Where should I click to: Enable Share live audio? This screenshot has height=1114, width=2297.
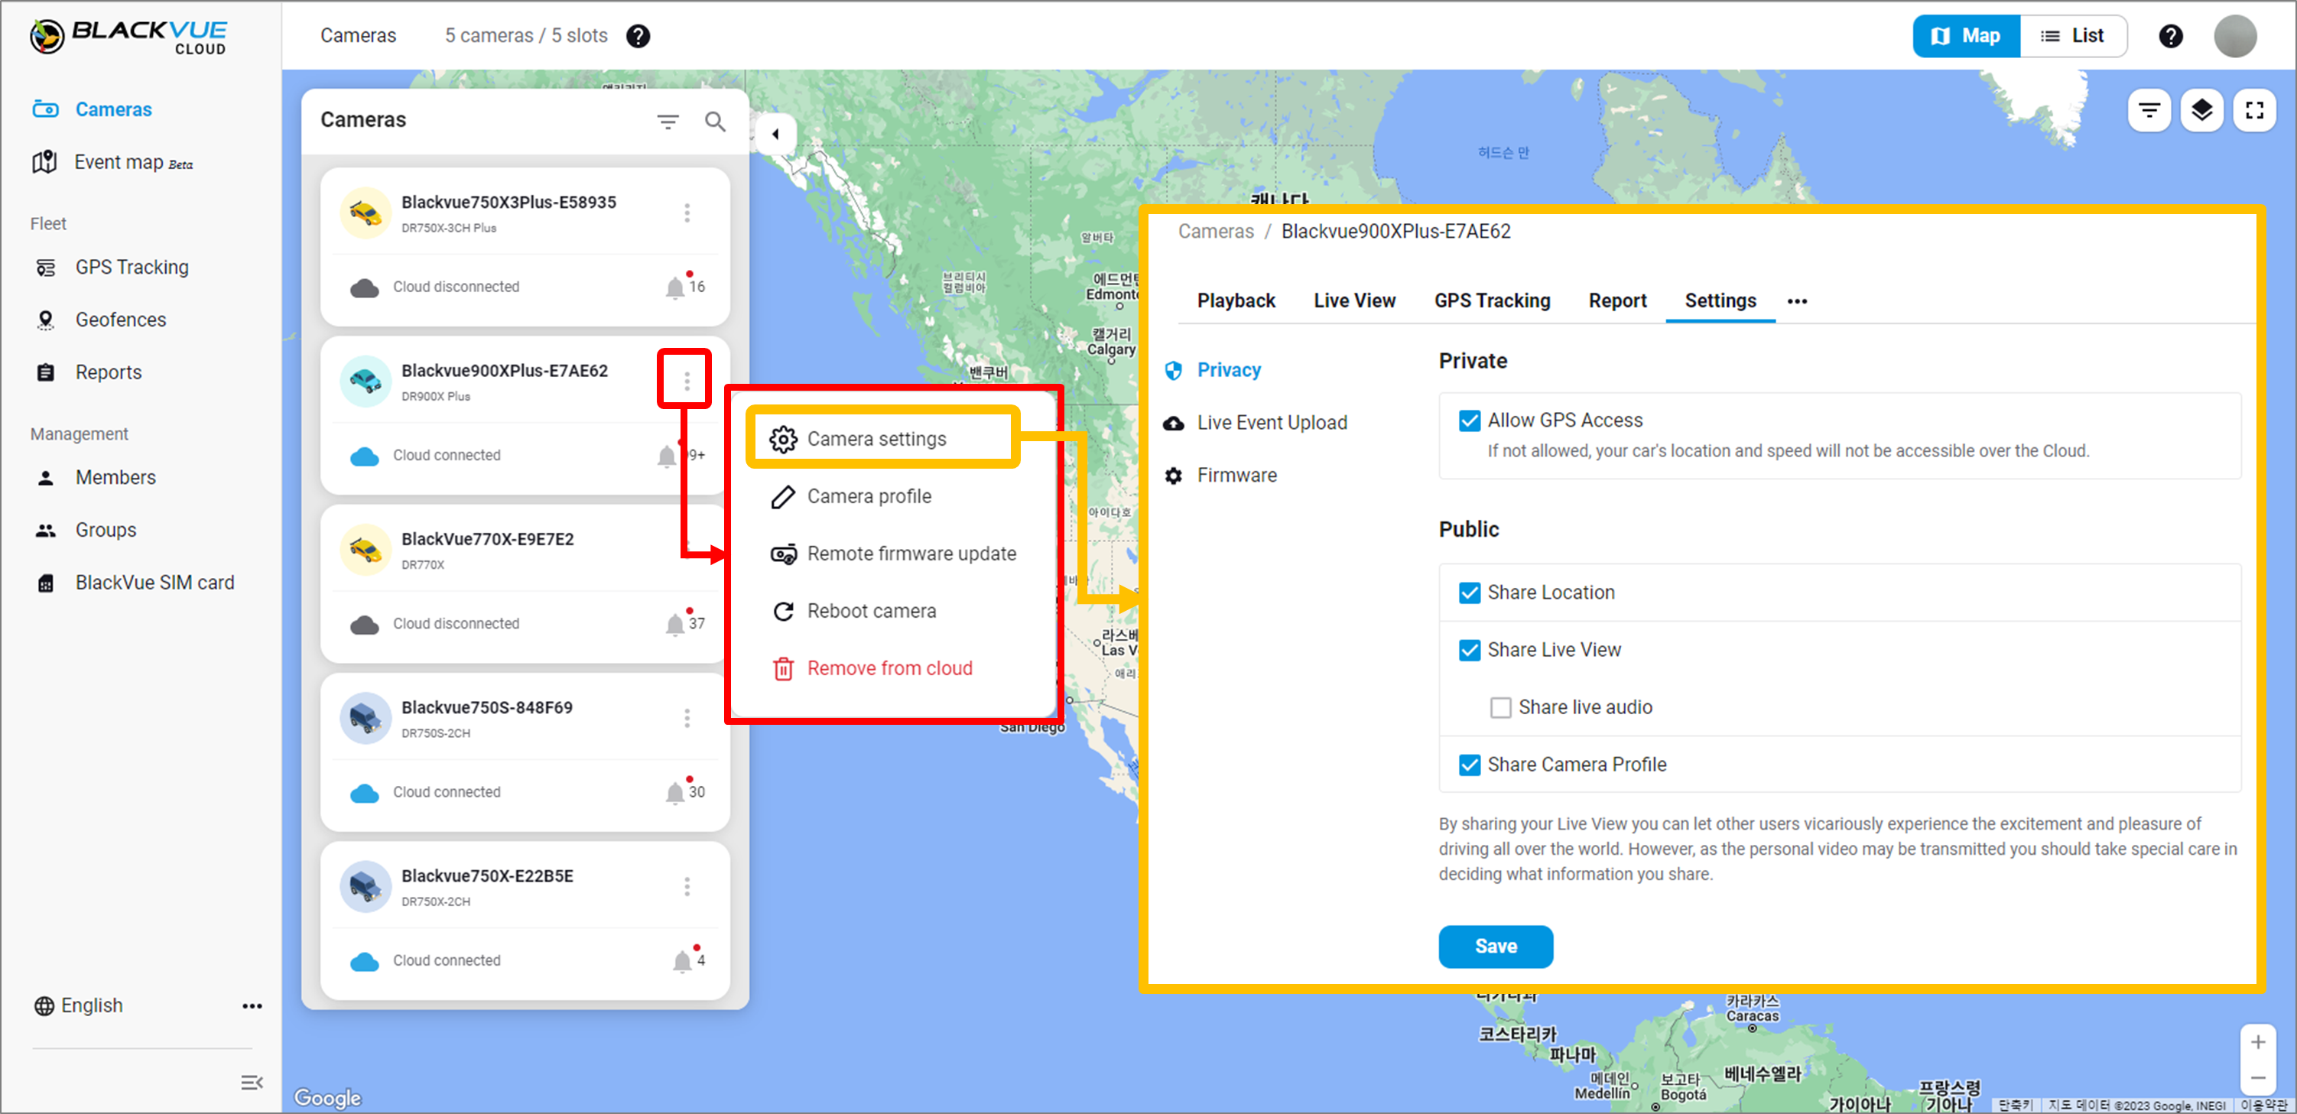(1499, 707)
